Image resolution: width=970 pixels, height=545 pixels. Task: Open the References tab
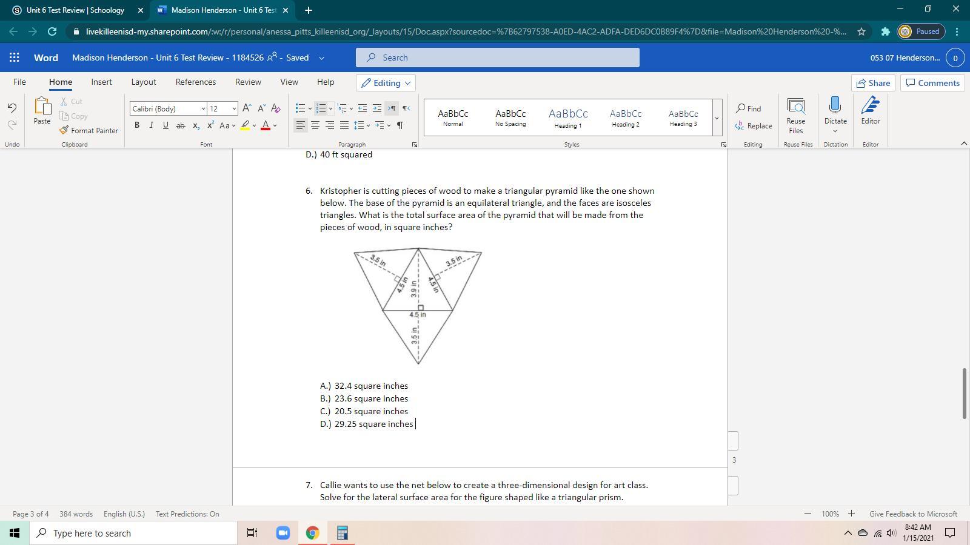click(196, 82)
